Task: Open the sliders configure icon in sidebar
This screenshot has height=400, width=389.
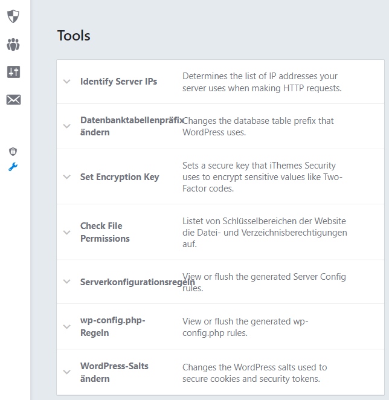Action: [13, 72]
